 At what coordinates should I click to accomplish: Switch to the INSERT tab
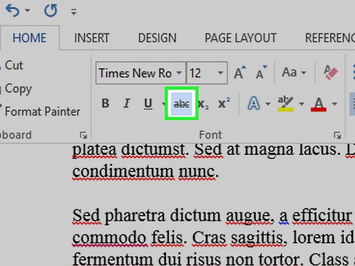click(x=92, y=38)
